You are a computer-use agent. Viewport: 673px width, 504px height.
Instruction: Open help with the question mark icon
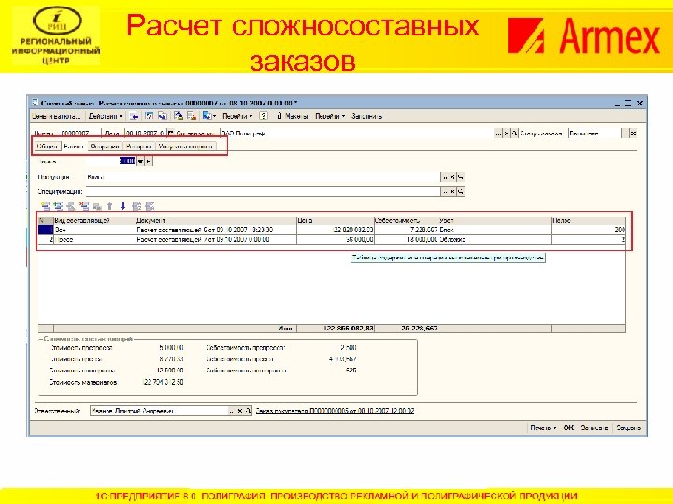(264, 116)
